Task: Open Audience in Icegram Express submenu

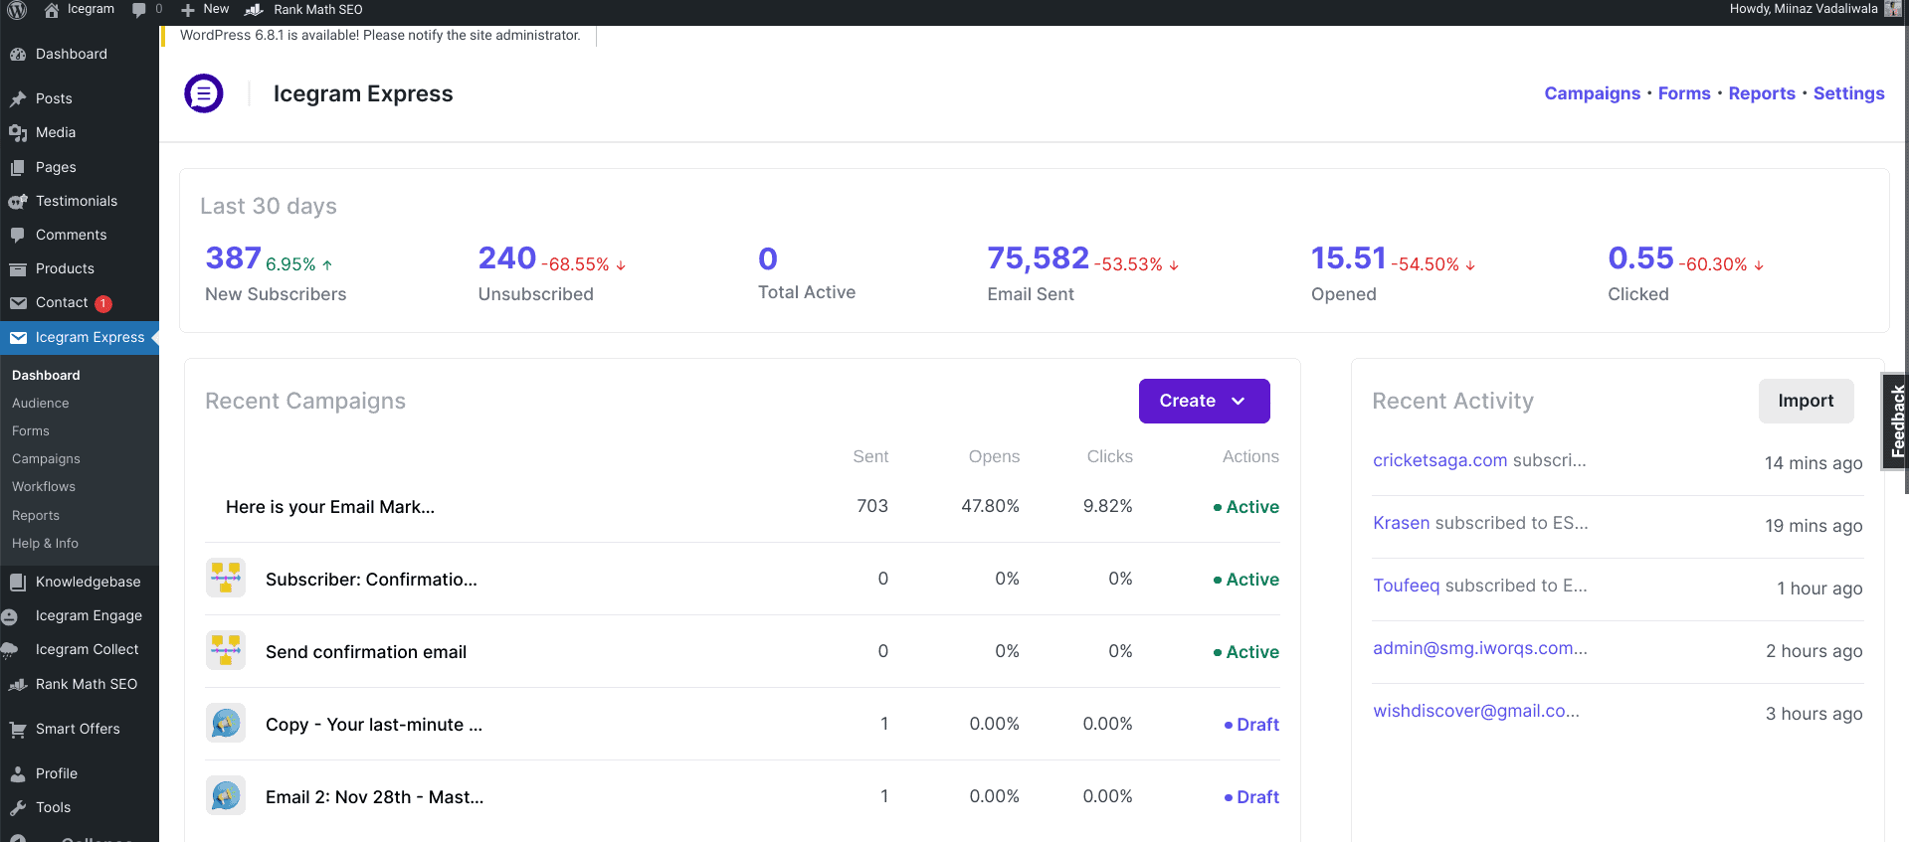Action: coord(41,404)
